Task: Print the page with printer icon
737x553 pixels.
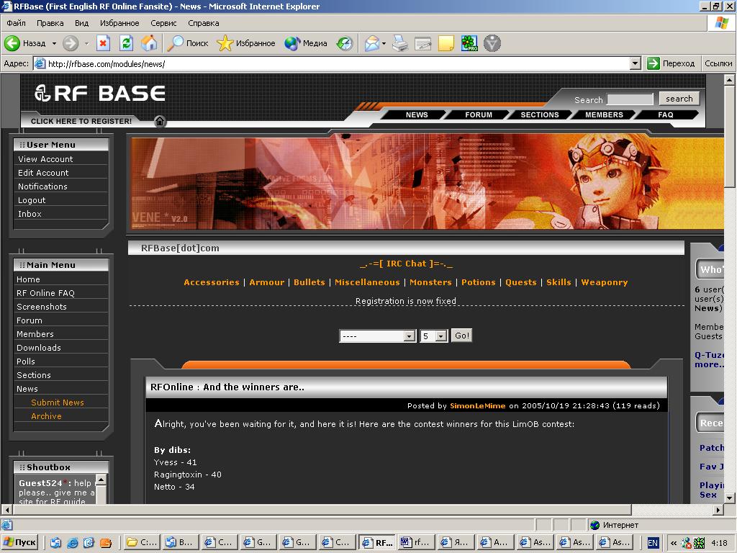Action: pos(400,43)
